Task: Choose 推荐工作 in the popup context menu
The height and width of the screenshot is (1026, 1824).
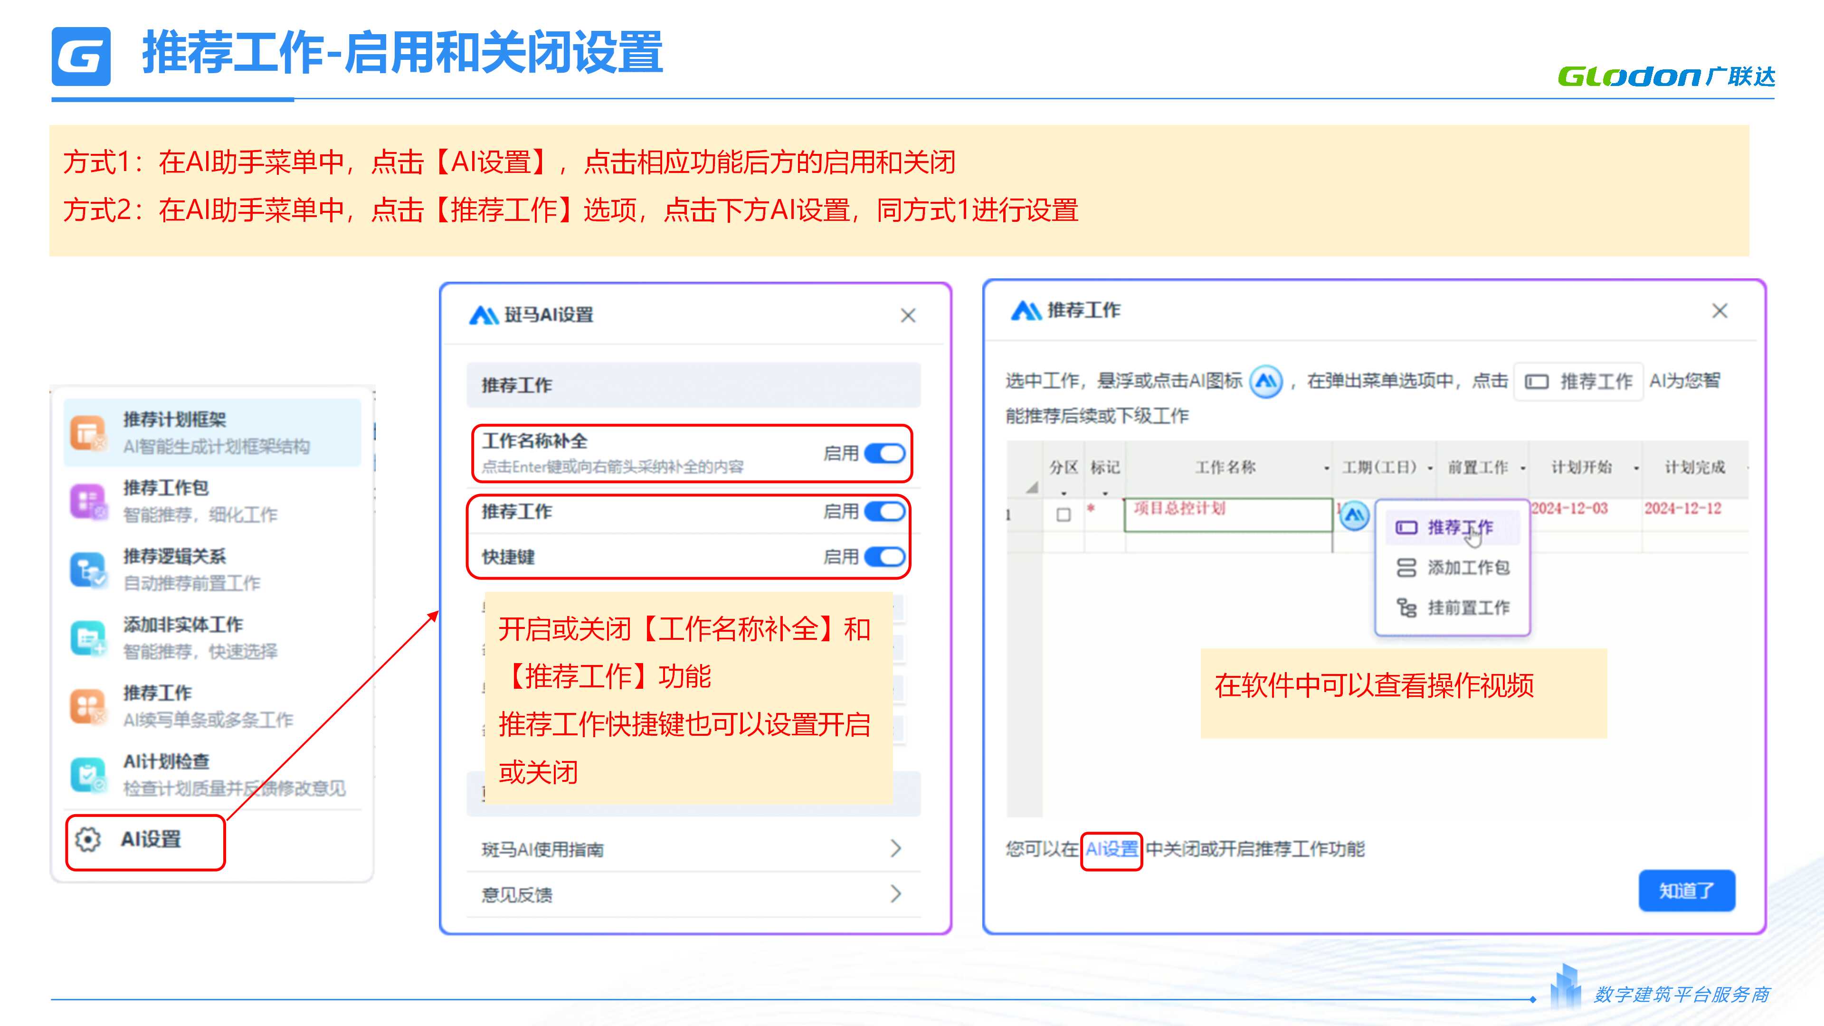Action: (x=1452, y=528)
